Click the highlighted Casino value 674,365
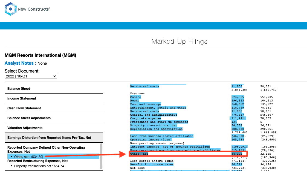Image resolution: width=307 pixels, height=171 pixels. 238,97
